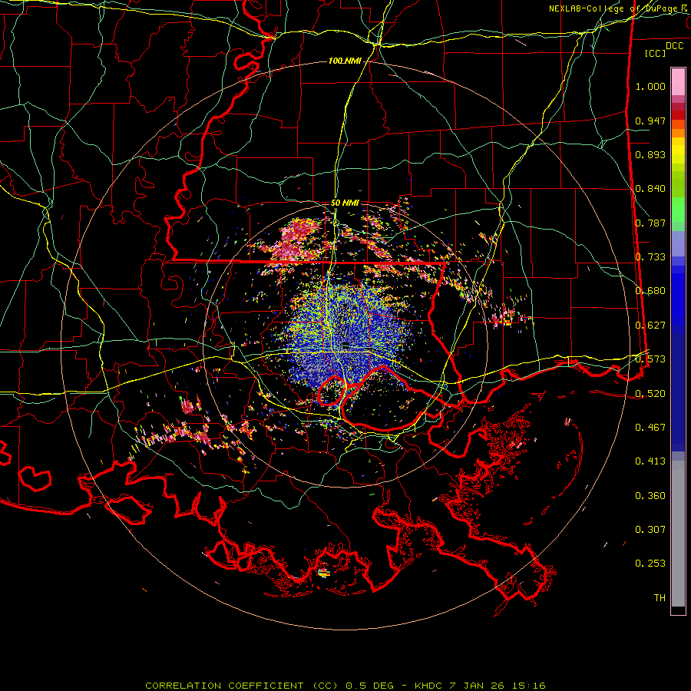
Task: Select the 0.307 legend value
Action: click(650, 530)
